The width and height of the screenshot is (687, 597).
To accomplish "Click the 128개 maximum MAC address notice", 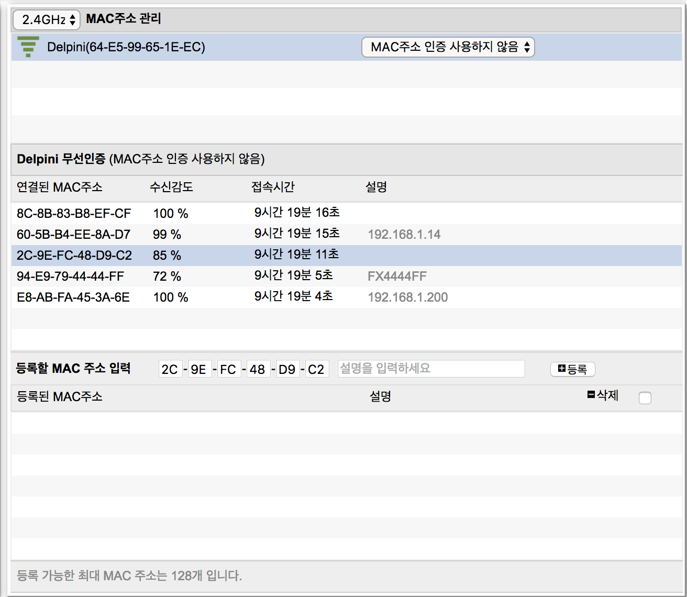I will pyautogui.click(x=129, y=576).
